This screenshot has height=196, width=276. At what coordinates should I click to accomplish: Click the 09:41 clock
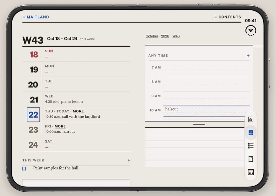point(251,21)
